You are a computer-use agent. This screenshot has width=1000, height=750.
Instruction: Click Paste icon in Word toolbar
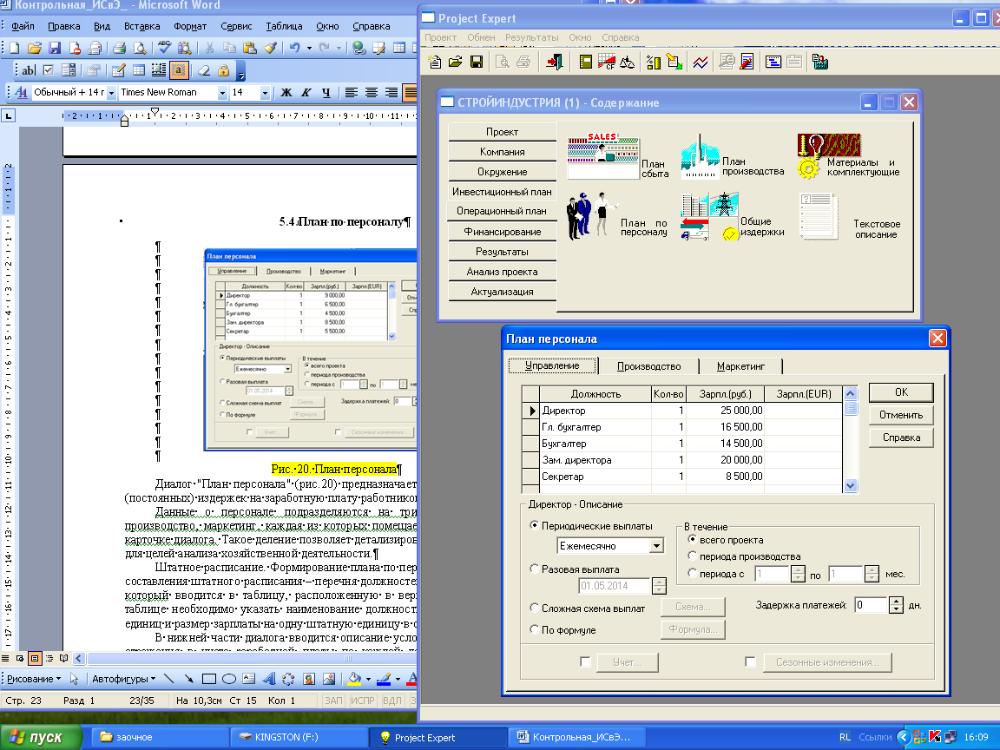click(x=250, y=48)
